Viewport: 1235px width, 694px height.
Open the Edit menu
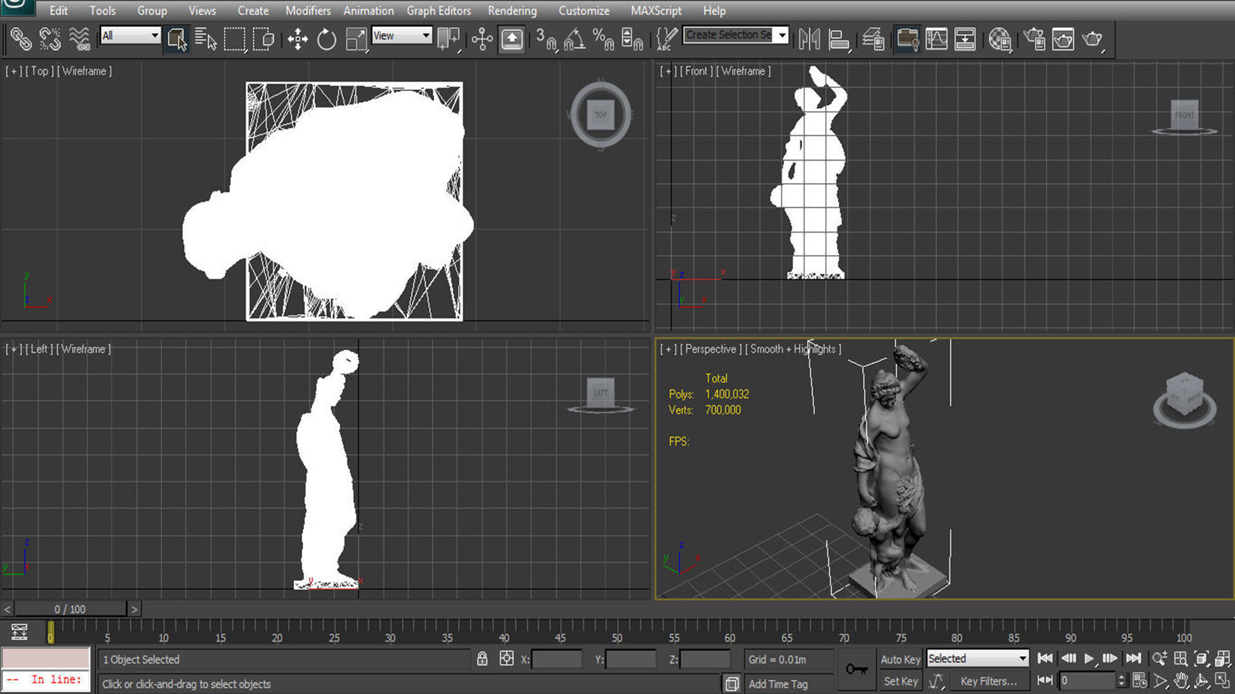coord(59,10)
